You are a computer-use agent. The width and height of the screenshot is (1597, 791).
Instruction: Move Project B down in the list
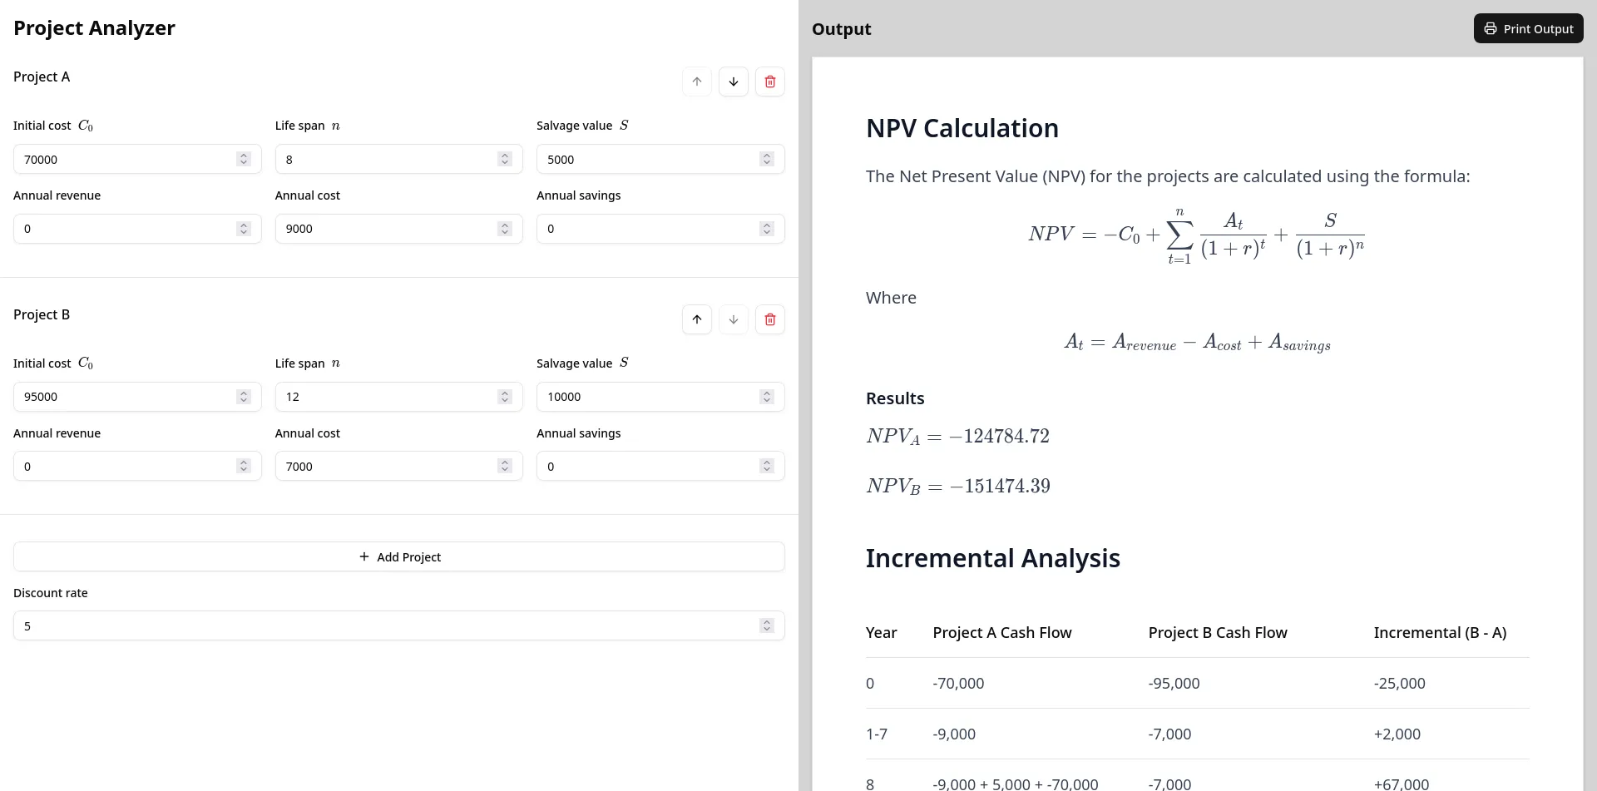[733, 319]
